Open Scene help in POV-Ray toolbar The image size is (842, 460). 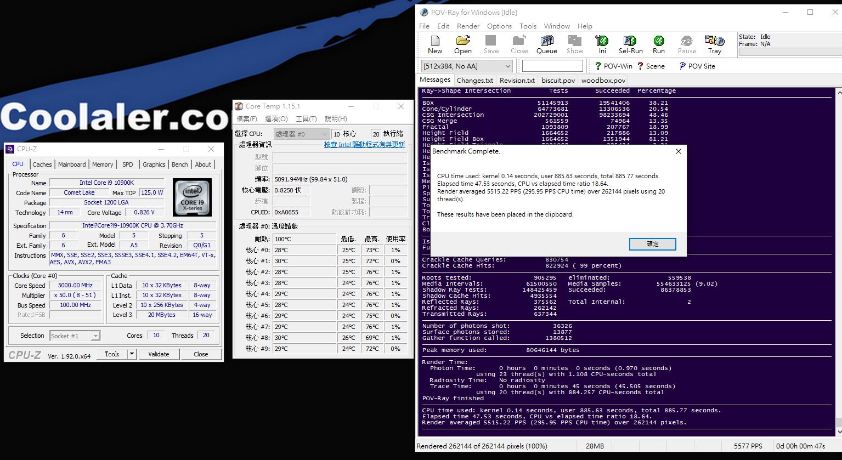coord(651,66)
